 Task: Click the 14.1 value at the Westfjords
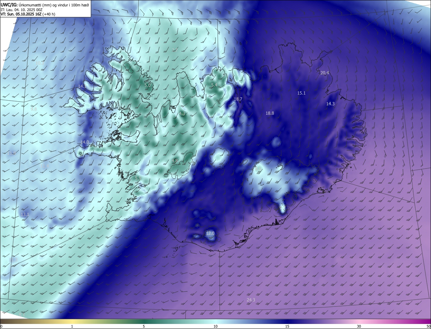[x=82, y=86]
